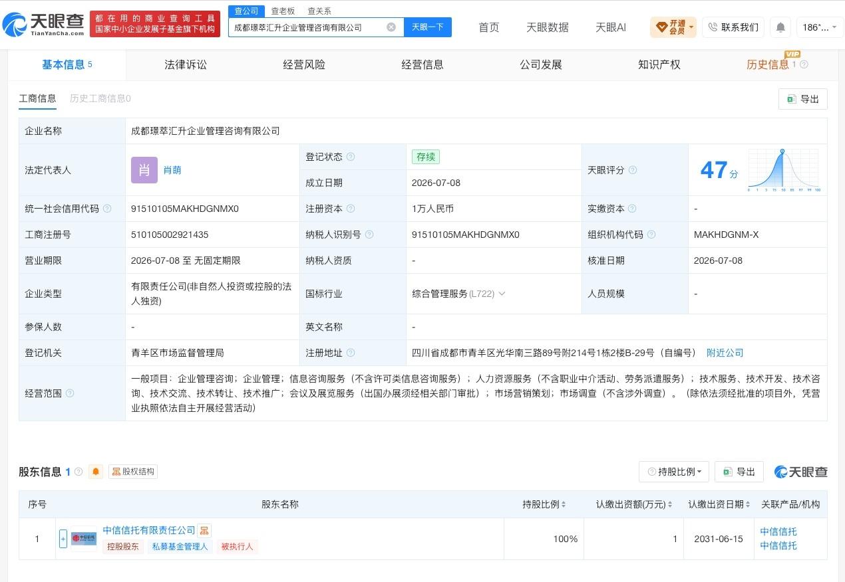Click the orange shareholder alert bell icon
The width and height of the screenshot is (845, 582).
96,472
